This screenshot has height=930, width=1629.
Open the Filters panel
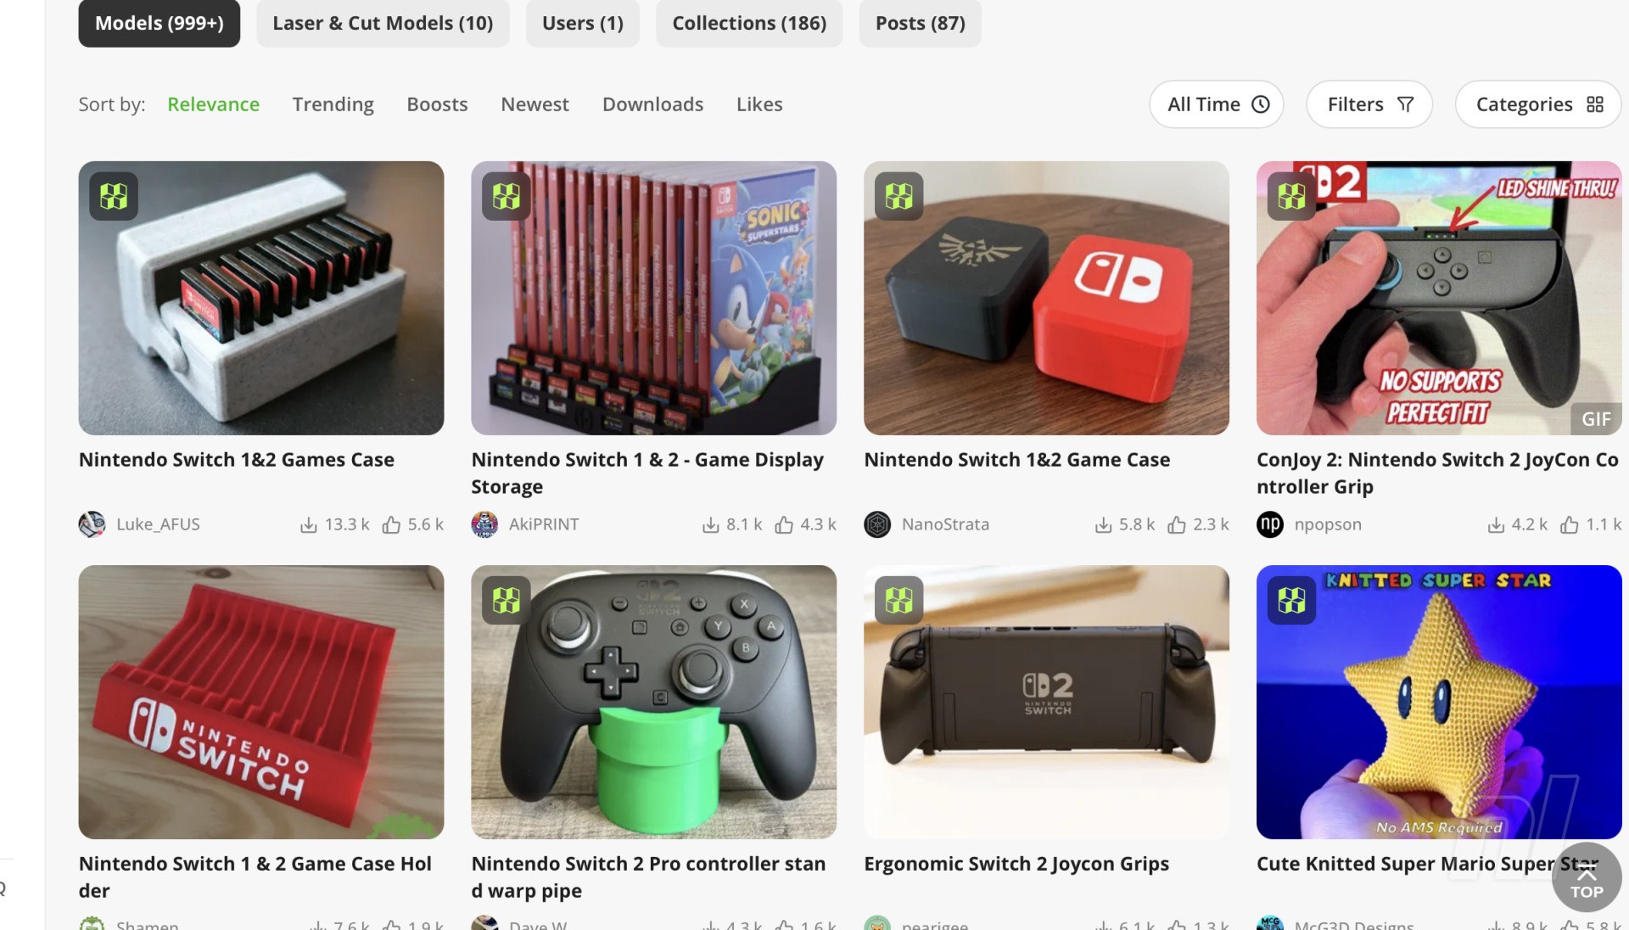coord(1369,104)
